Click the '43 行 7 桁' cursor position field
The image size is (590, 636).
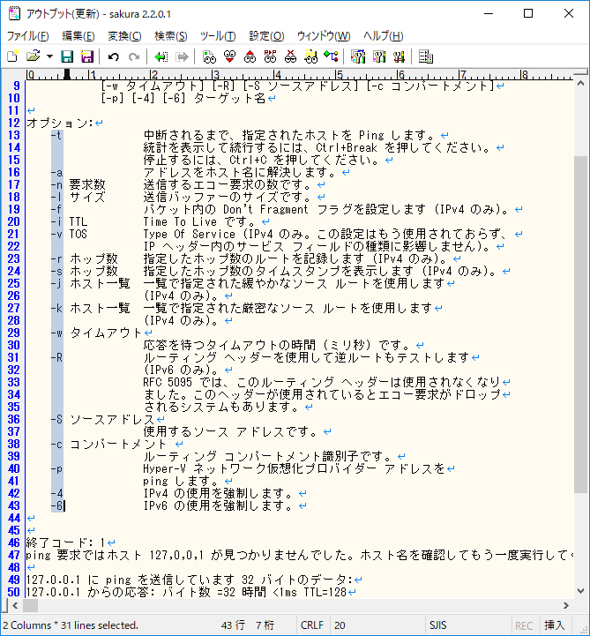coord(247,625)
